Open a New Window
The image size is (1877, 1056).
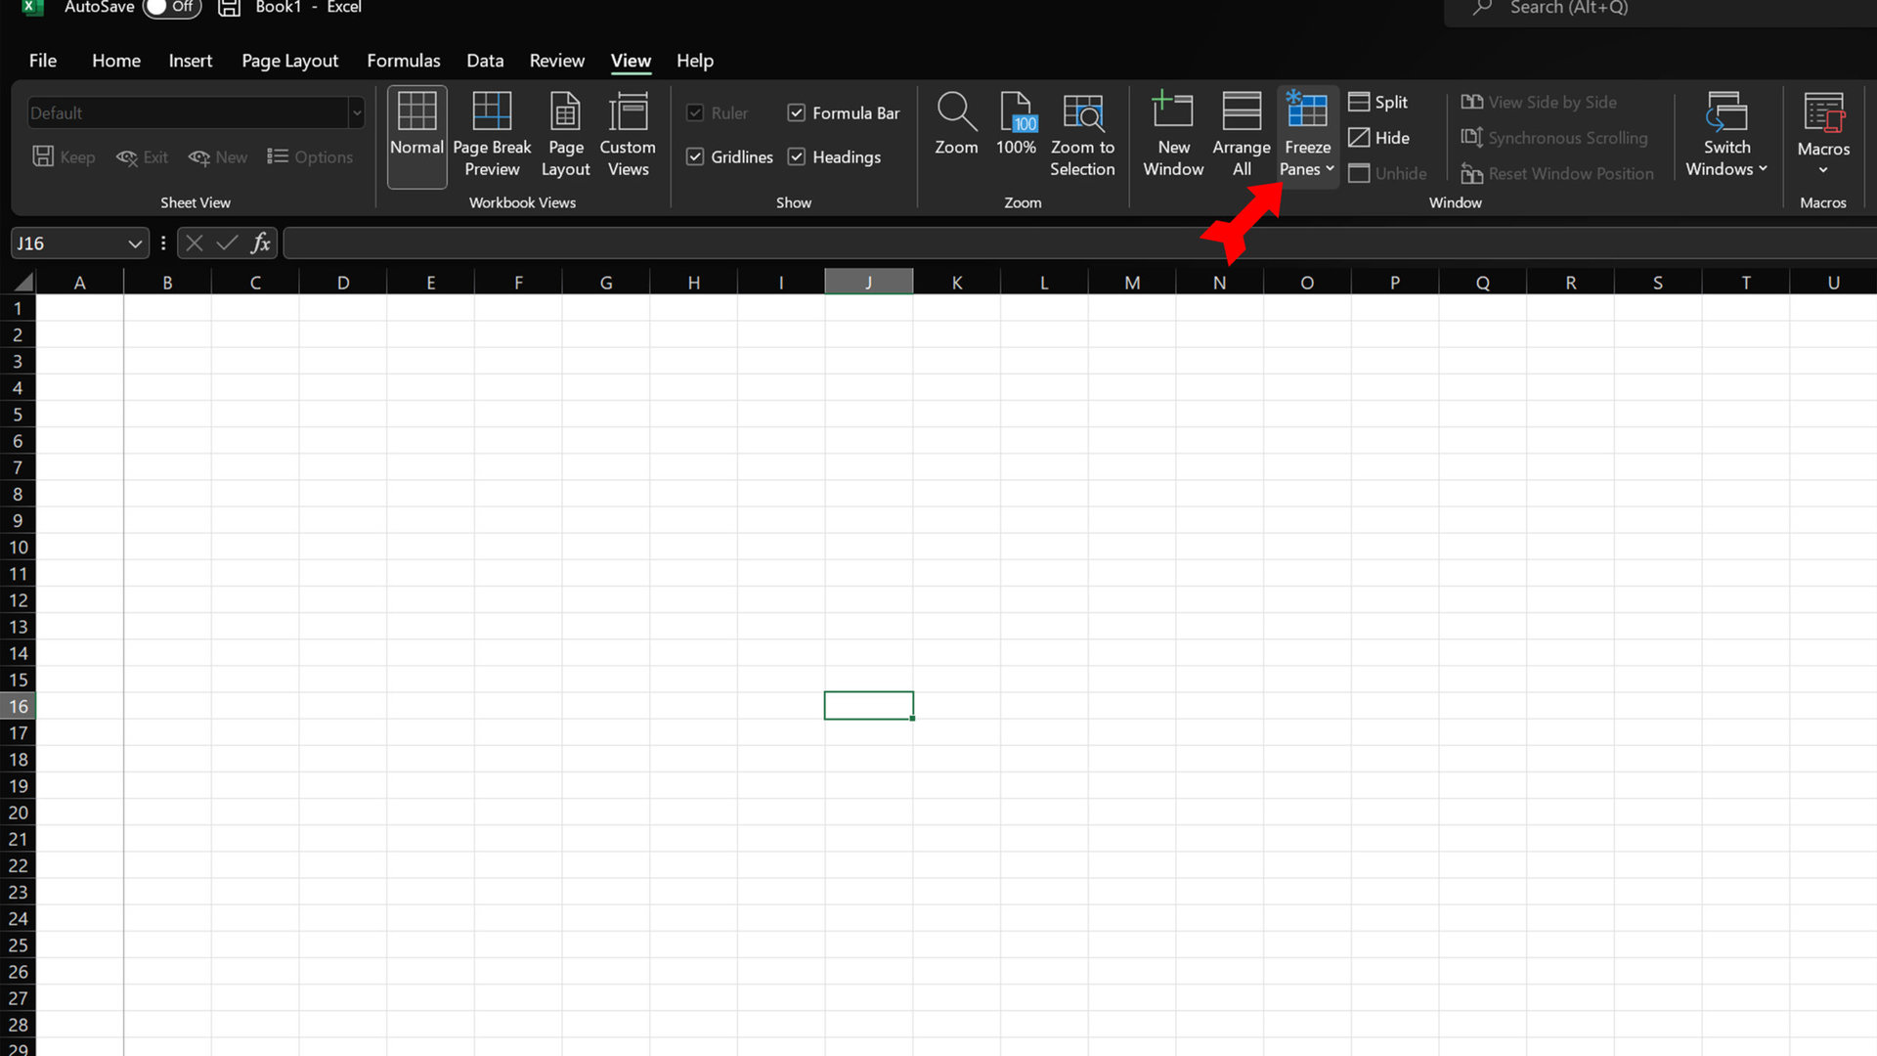coord(1173,135)
